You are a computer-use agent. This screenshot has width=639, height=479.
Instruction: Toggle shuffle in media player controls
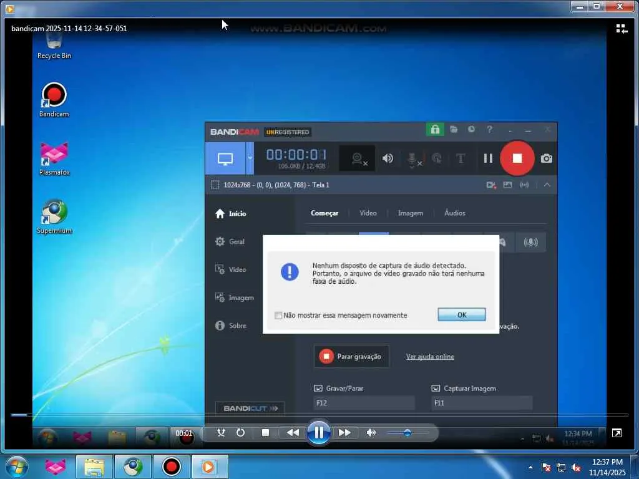(221, 433)
